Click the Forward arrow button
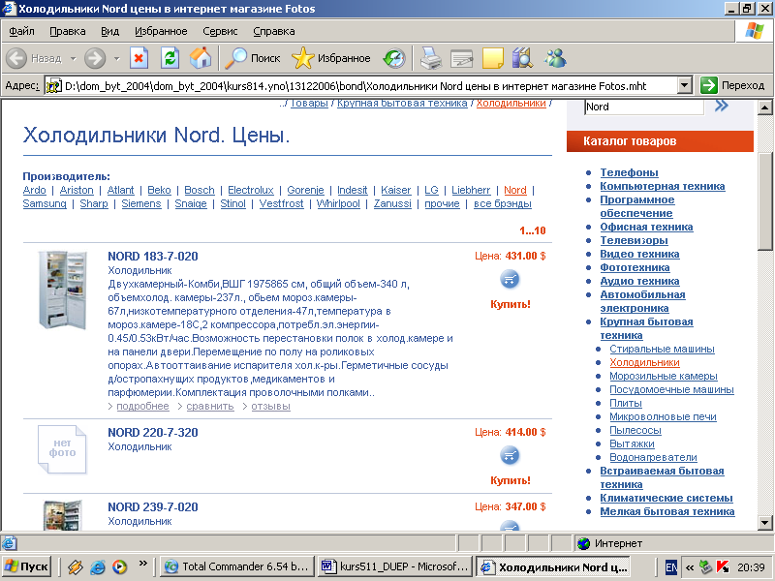775x581 pixels. coord(95,58)
